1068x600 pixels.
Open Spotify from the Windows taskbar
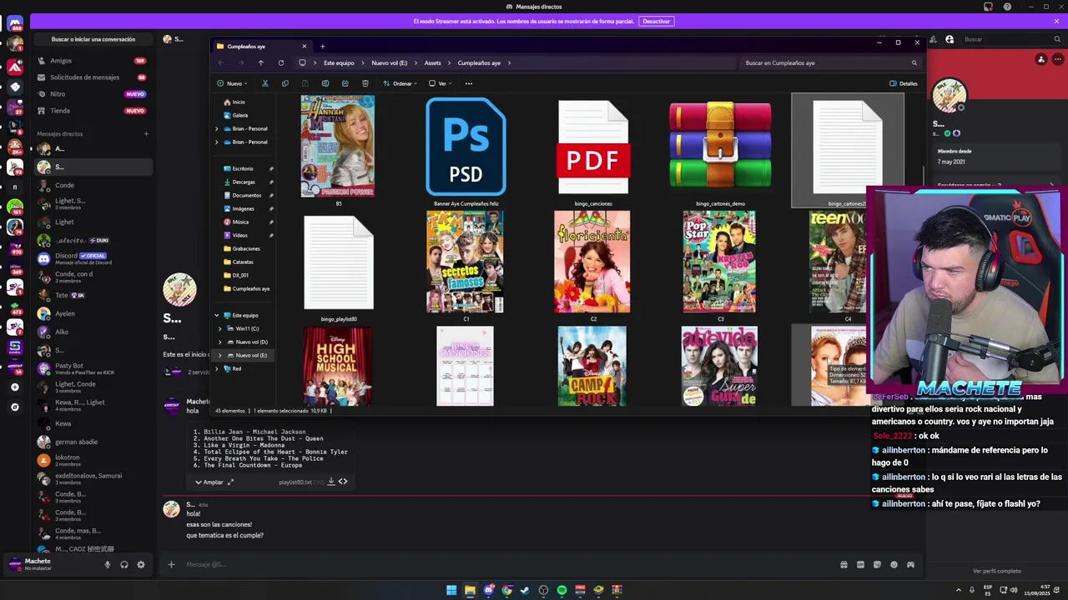(562, 590)
